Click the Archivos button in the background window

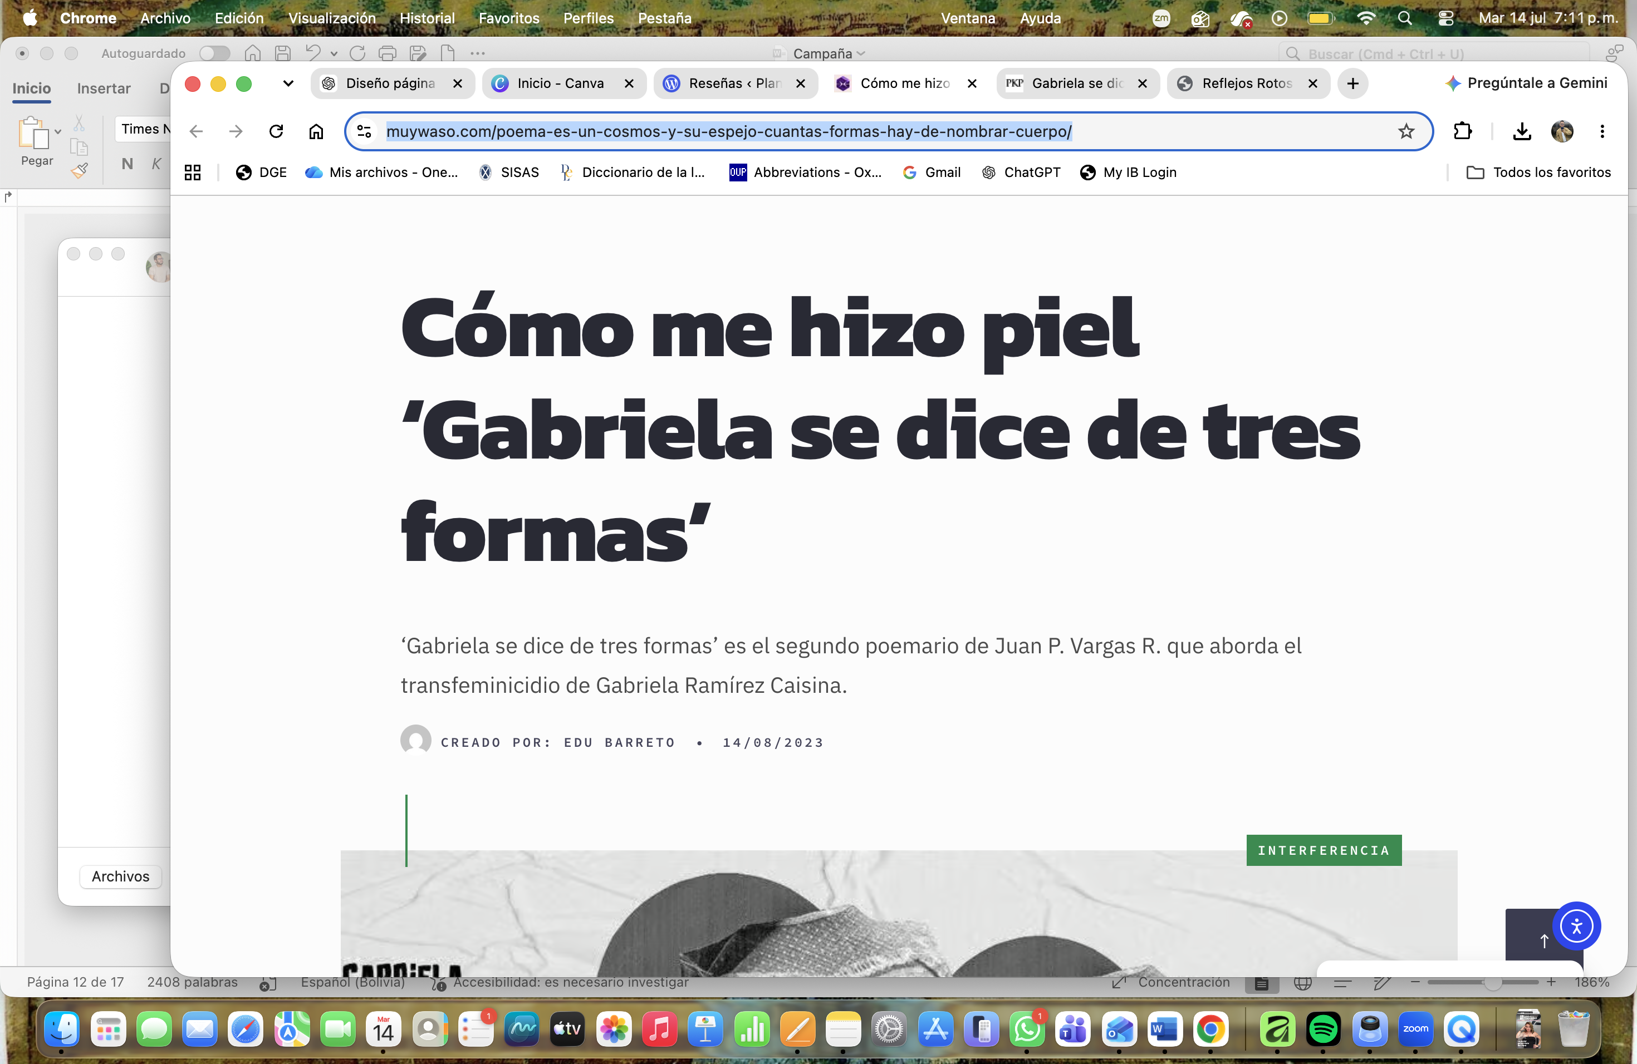tap(120, 876)
